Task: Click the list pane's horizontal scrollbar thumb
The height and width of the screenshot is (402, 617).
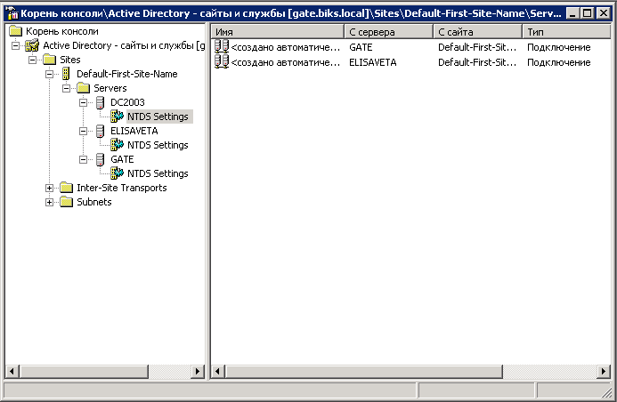Action: [x=364, y=371]
